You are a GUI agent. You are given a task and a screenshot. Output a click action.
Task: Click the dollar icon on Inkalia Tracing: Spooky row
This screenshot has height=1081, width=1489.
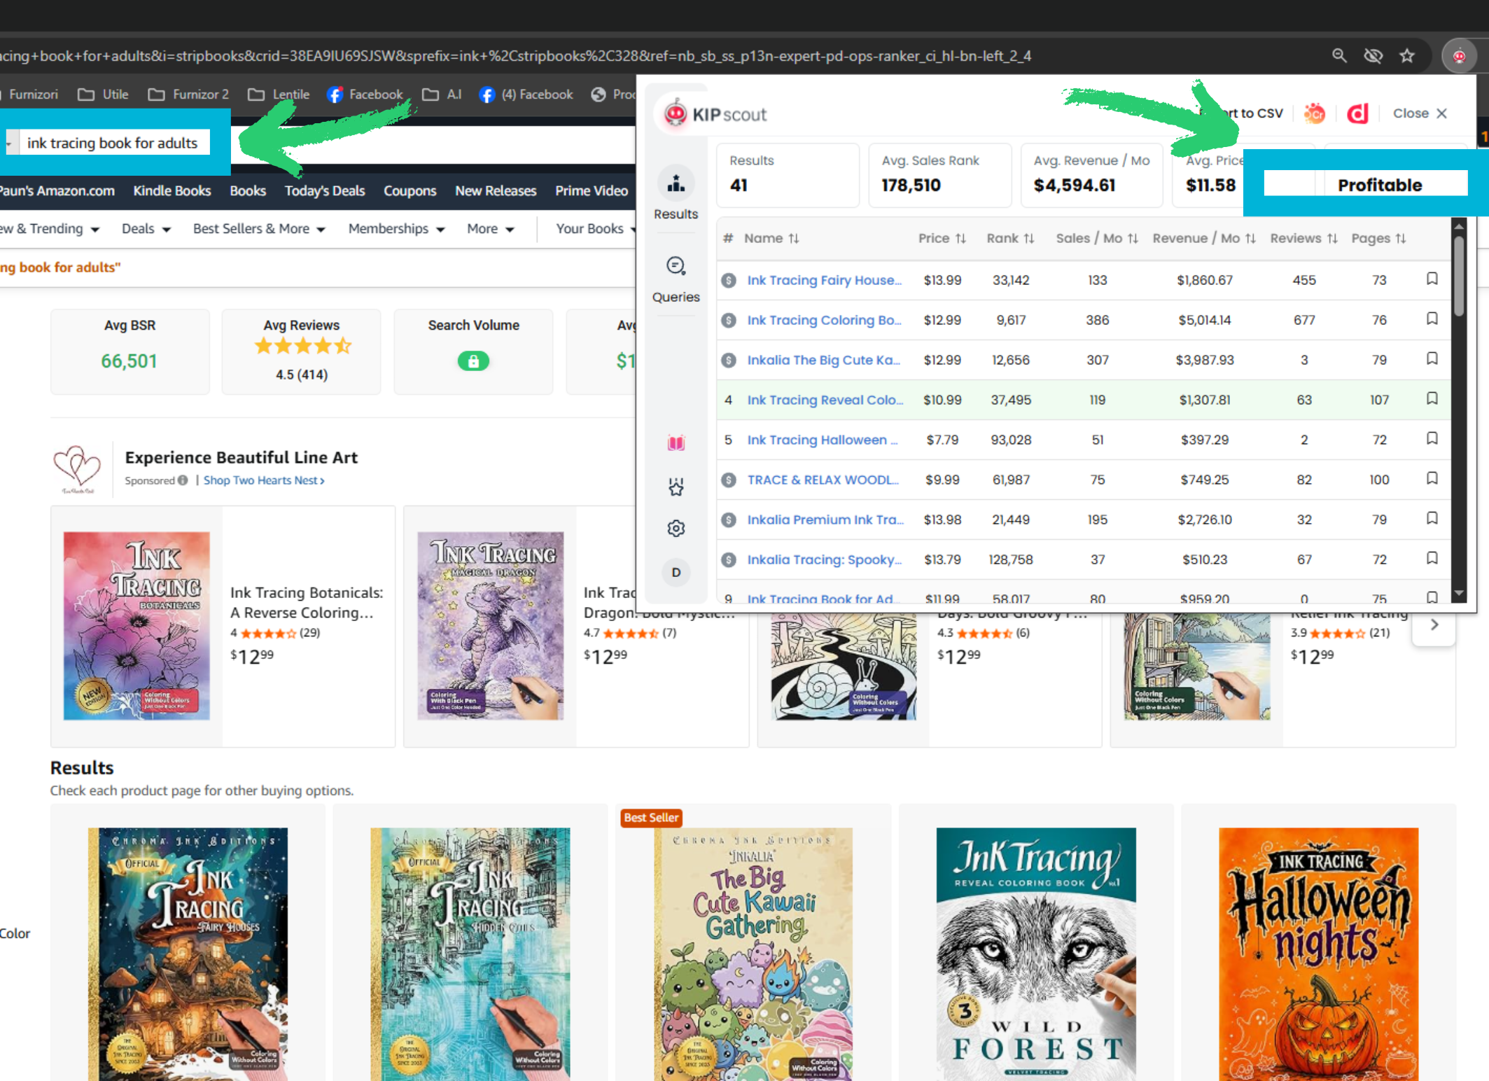(x=729, y=559)
